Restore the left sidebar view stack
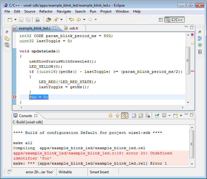 coord(7,32)
